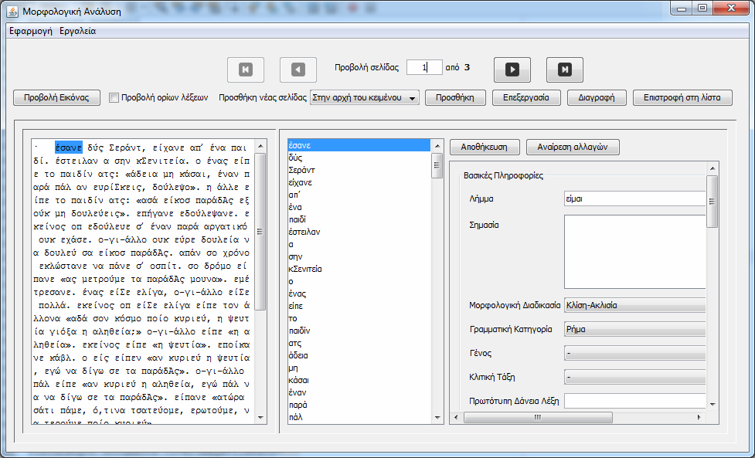
Task: Select the word παιδί in list
Action: 359,219
